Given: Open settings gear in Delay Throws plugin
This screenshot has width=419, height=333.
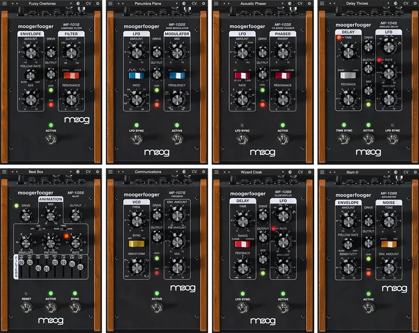Looking at the screenshot, I should (x=415, y=4).
